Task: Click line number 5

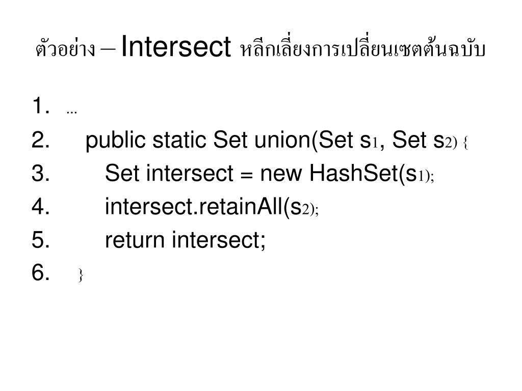Action: point(41,240)
